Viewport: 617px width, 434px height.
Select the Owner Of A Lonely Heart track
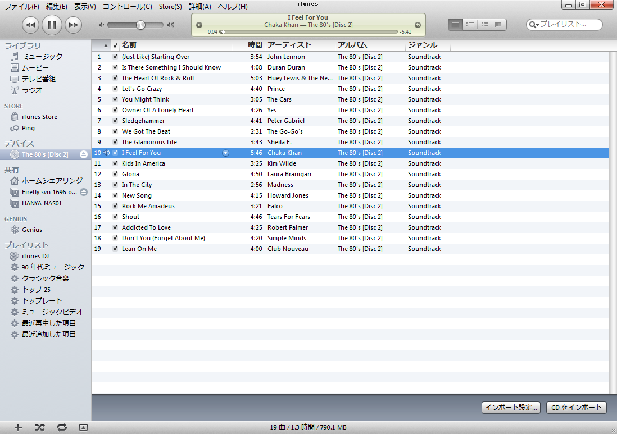pos(350,110)
